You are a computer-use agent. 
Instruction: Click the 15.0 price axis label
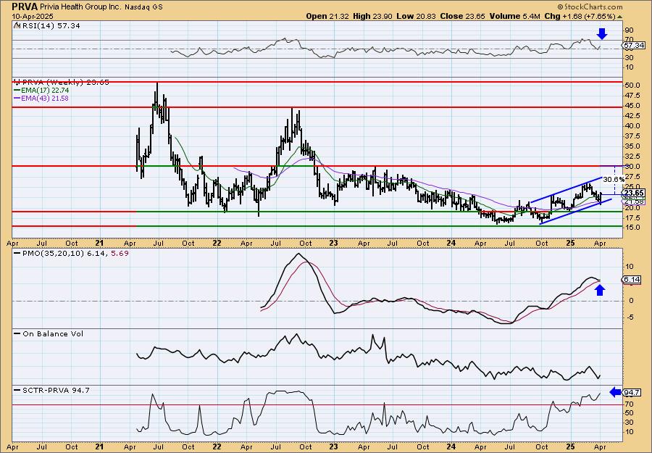coord(632,228)
